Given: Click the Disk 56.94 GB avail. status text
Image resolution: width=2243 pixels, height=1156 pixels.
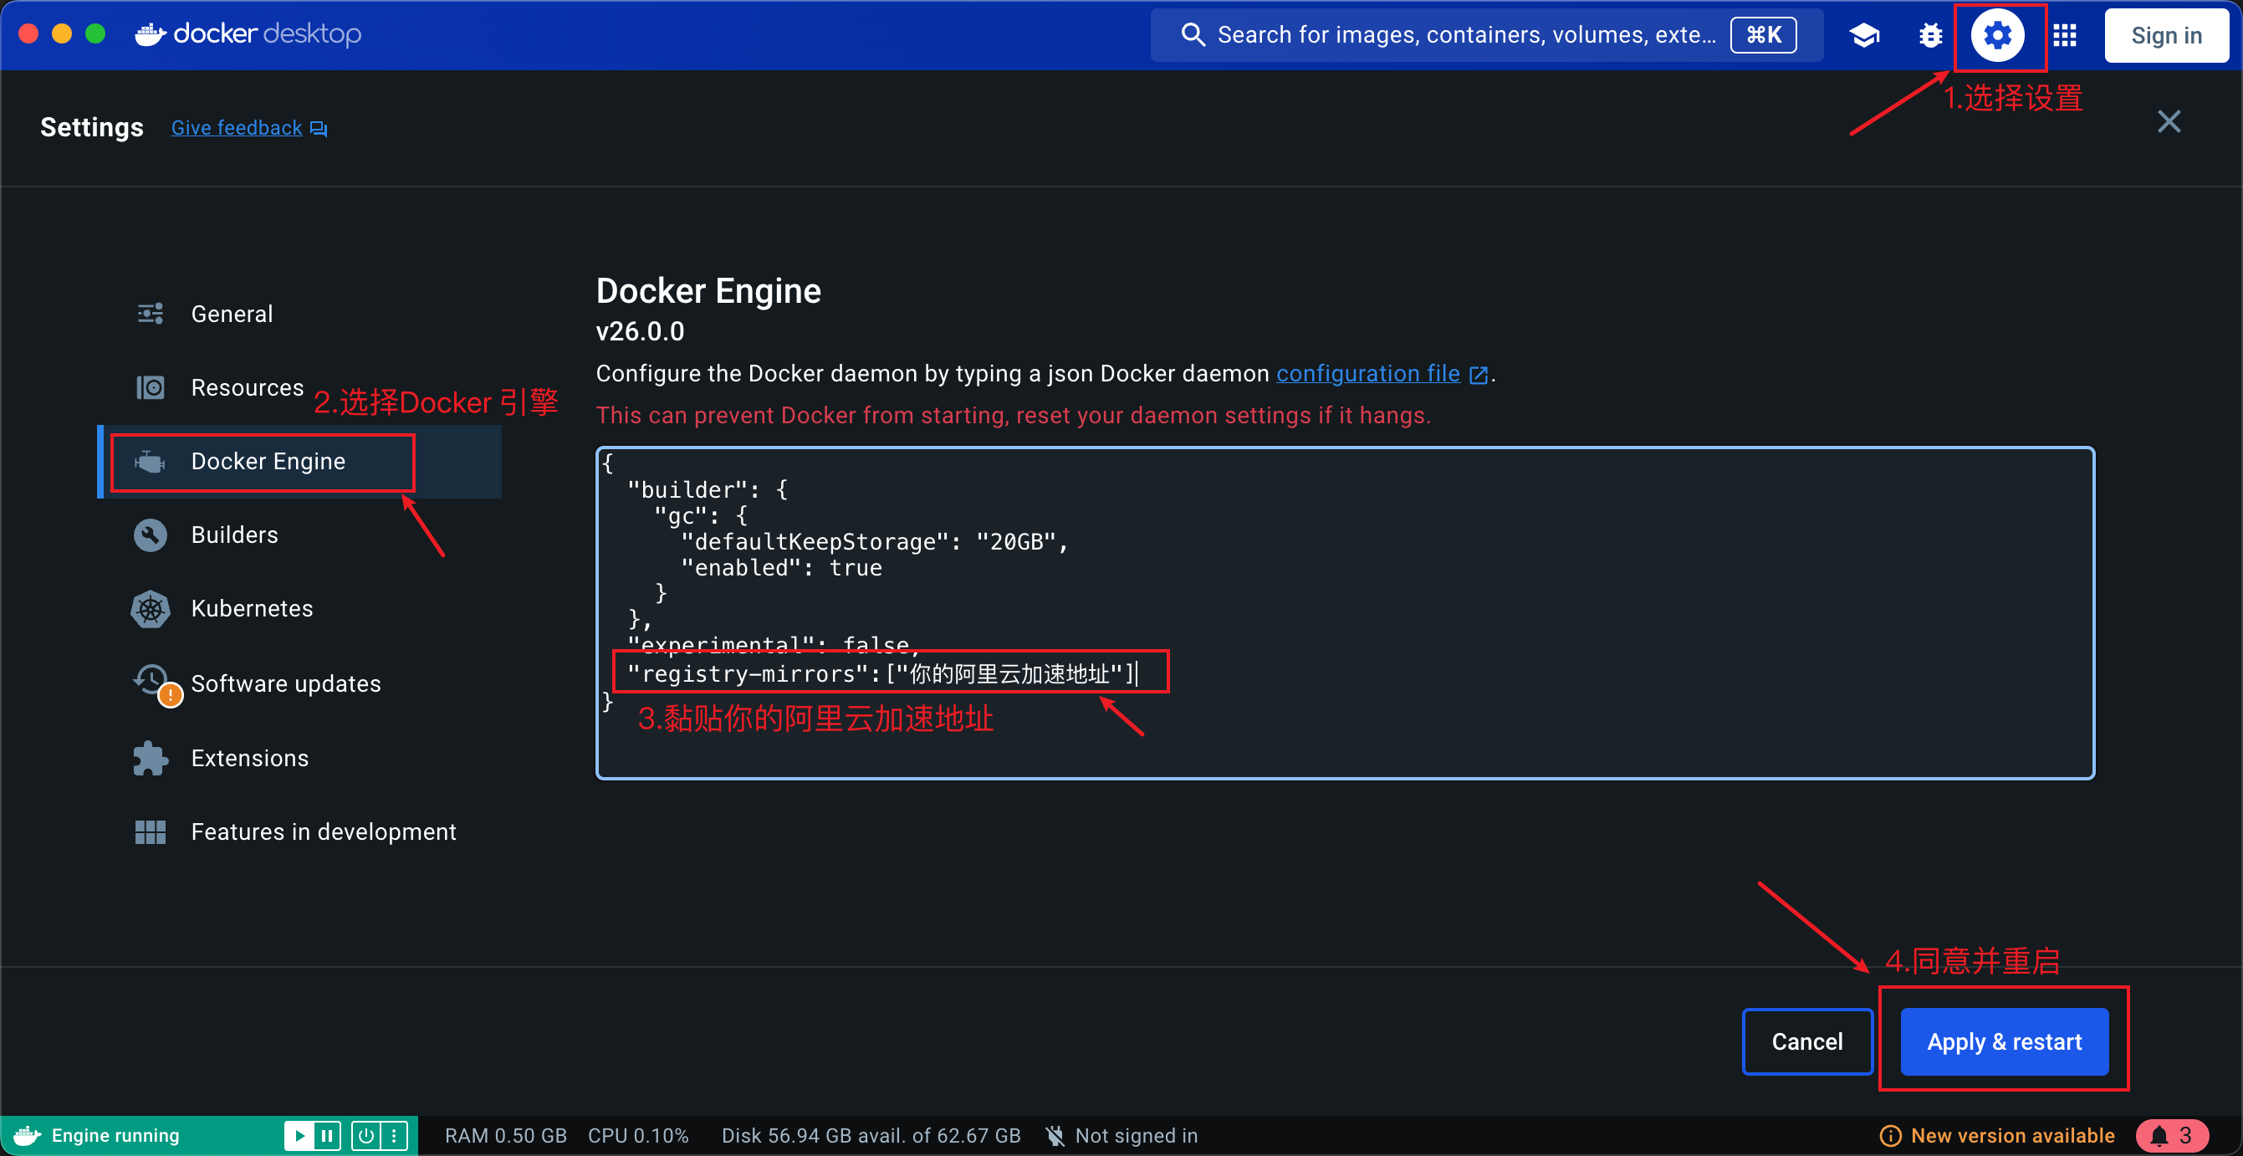Looking at the screenshot, I should pyautogui.click(x=871, y=1135).
